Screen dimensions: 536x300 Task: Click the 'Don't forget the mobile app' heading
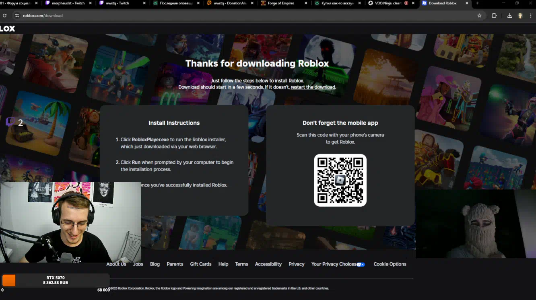[340, 123]
